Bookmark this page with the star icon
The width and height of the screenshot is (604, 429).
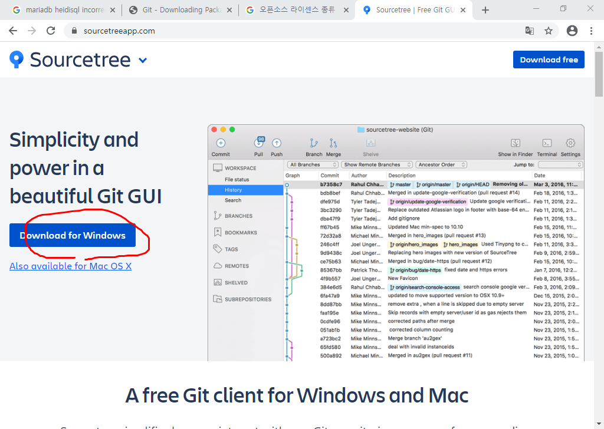pyautogui.click(x=549, y=31)
